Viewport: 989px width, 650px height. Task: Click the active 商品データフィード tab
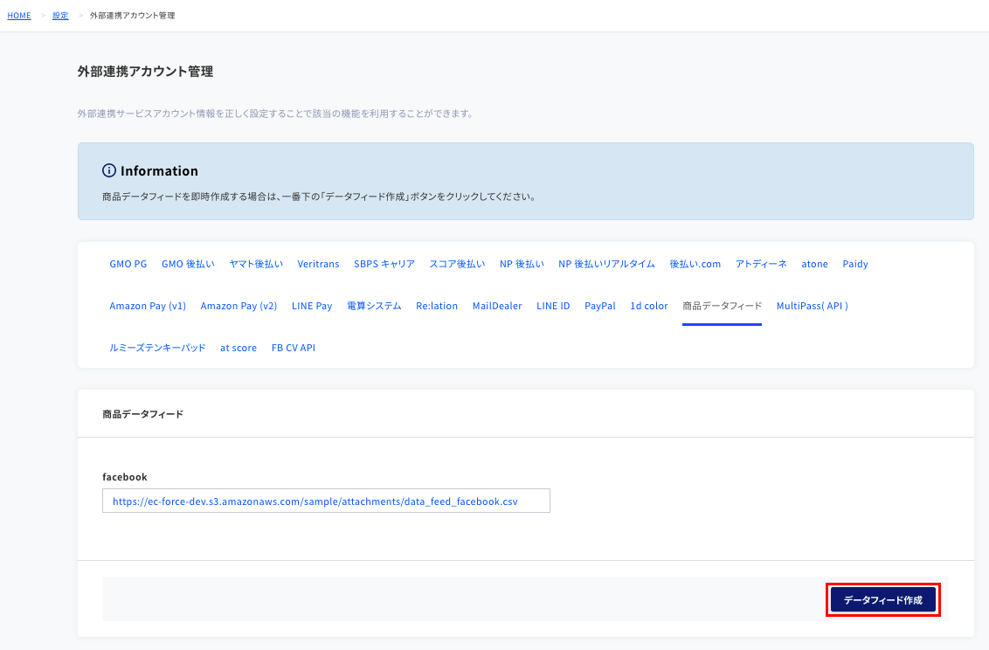723,306
